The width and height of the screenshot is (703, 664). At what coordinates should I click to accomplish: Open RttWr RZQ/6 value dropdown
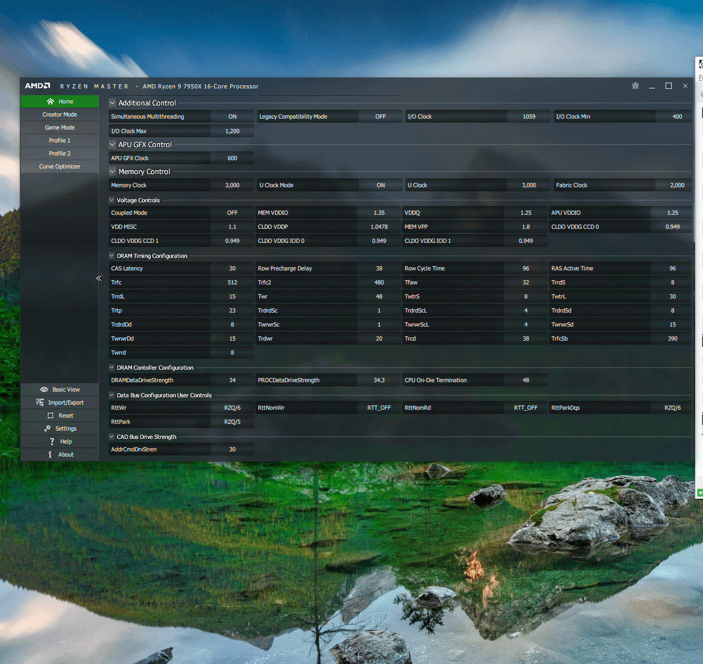point(232,408)
